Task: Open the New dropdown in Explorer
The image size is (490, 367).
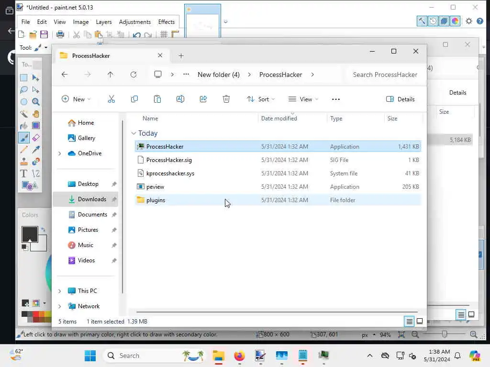Action: click(76, 99)
